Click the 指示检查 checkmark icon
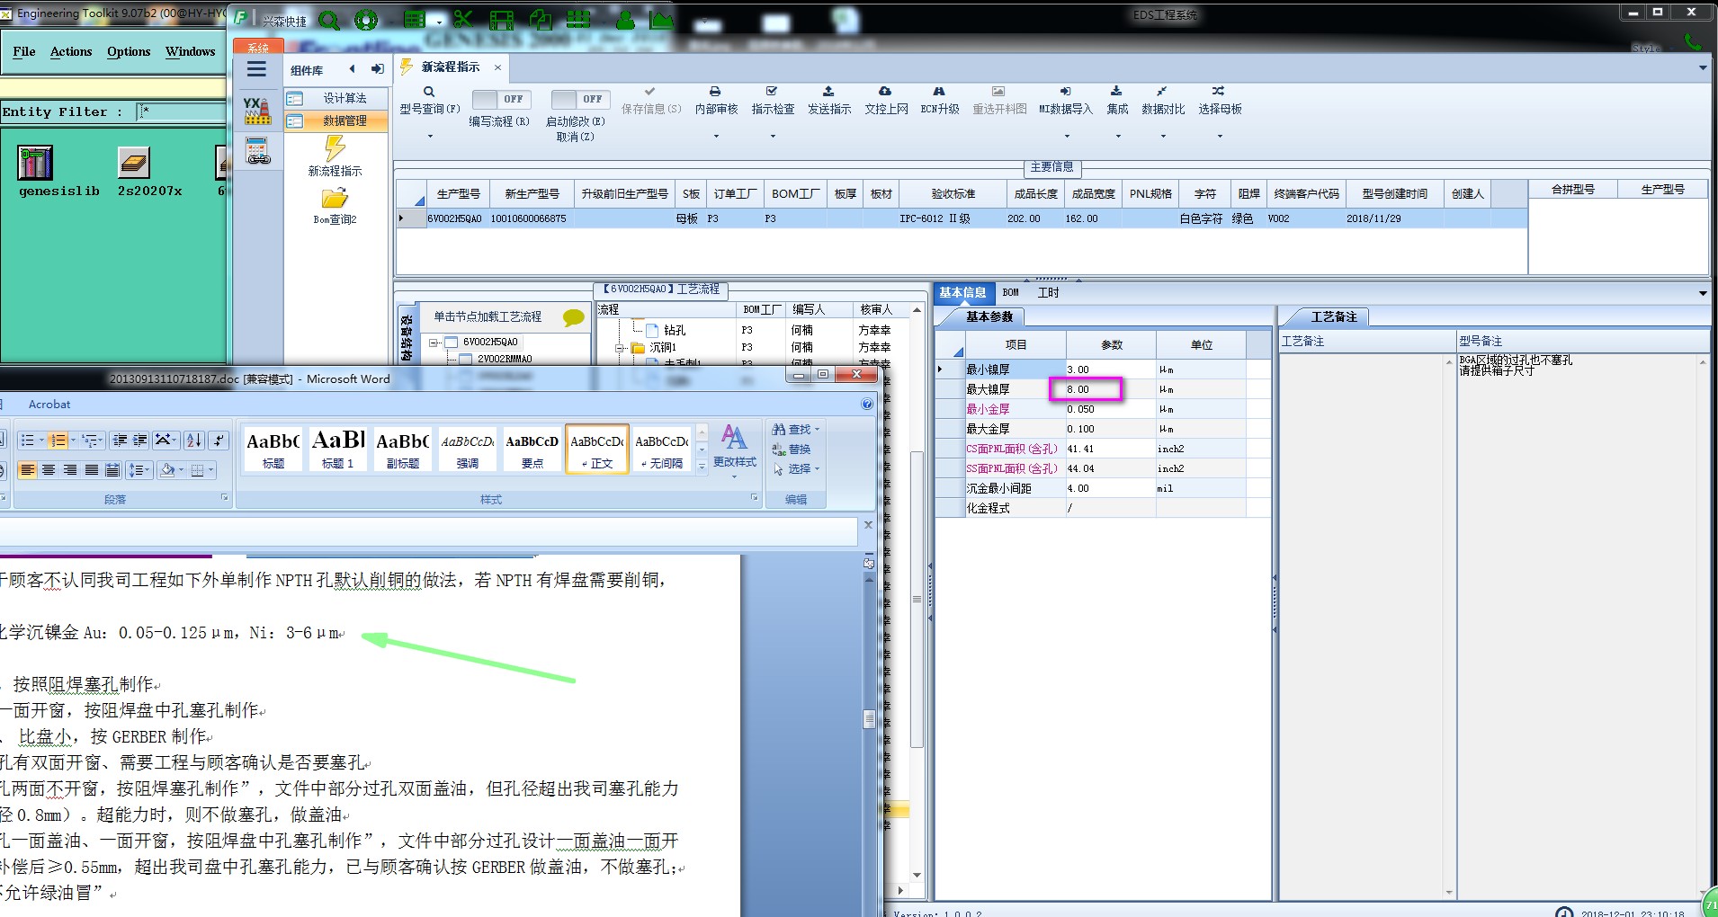The width and height of the screenshot is (1718, 917). point(772,92)
